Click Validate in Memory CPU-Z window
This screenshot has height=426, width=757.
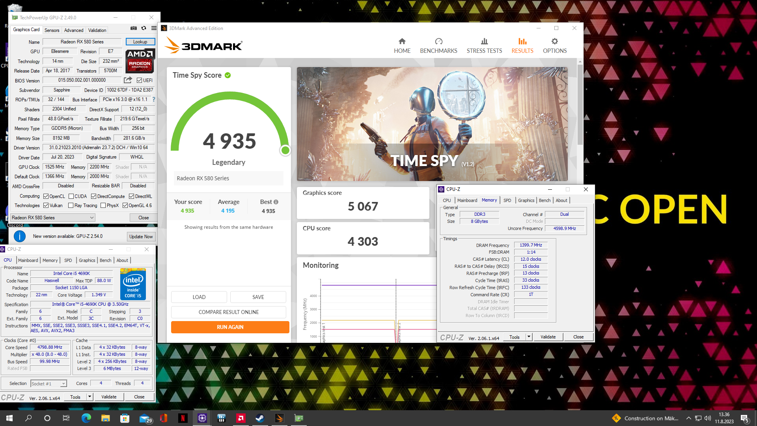tap(548, 337)
